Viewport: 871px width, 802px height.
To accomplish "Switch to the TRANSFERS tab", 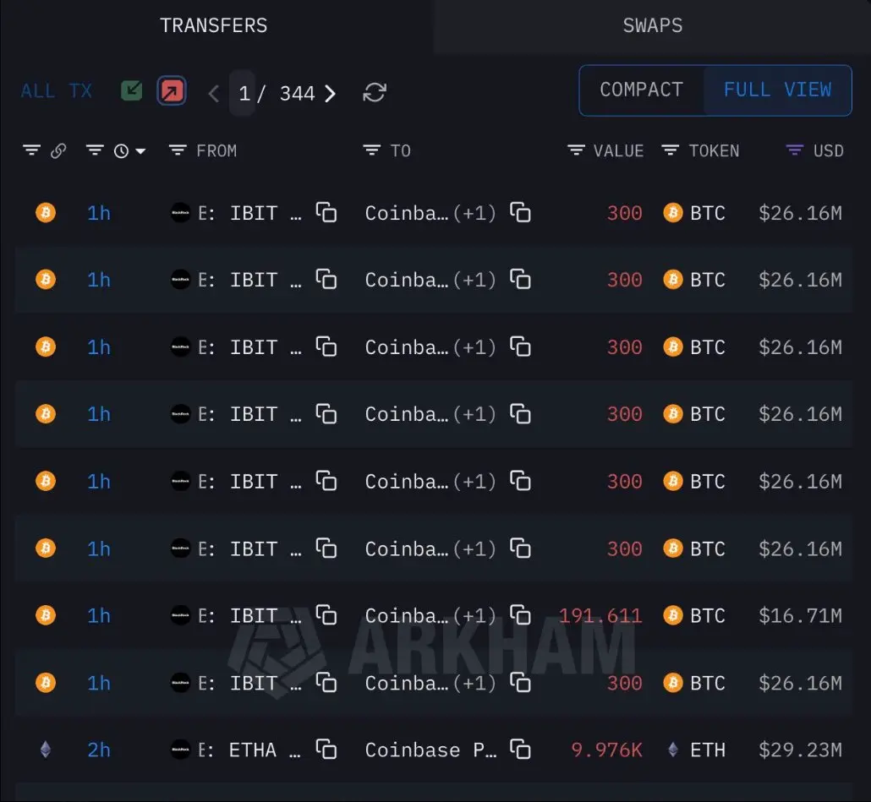I will [x=214, y=25].
